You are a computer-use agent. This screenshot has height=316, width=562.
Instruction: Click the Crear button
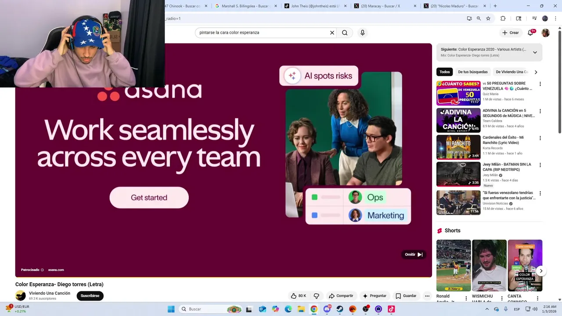[511, 33]
